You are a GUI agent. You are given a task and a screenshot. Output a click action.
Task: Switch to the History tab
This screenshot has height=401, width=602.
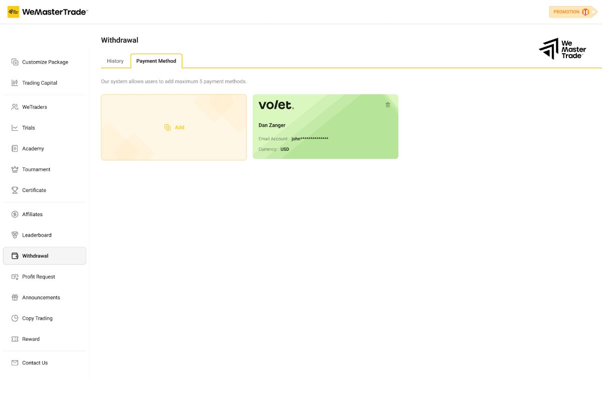[x=115, y=61]
